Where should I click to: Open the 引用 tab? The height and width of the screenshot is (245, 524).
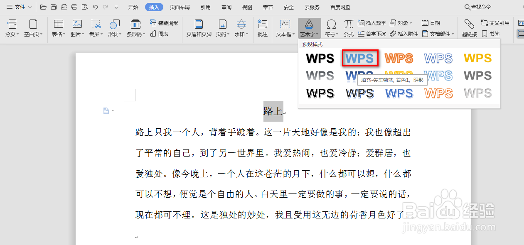click(x=205, y=7)
